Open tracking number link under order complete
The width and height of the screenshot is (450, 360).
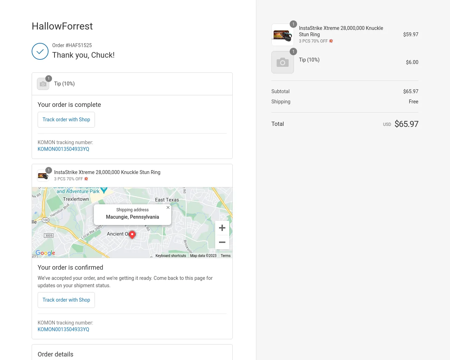tap(63, 149)
